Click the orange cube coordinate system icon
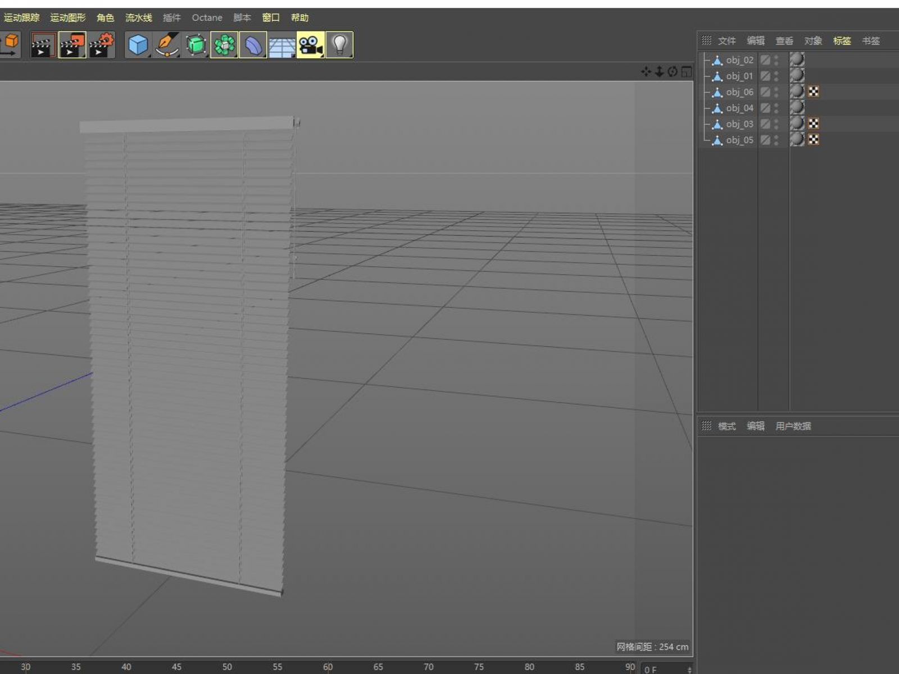The image size is (899, 674). (10, 45)
